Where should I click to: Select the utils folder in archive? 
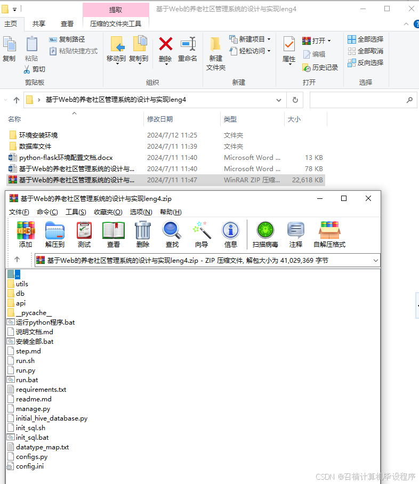coord(18,284)
